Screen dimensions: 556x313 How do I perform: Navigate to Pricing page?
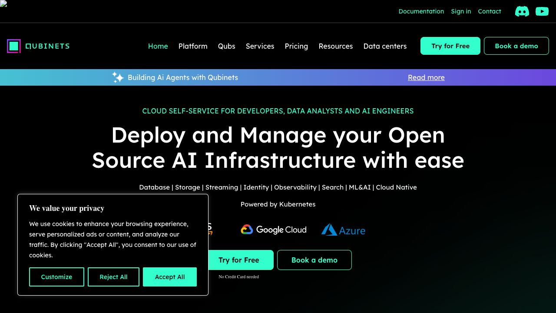296,46
